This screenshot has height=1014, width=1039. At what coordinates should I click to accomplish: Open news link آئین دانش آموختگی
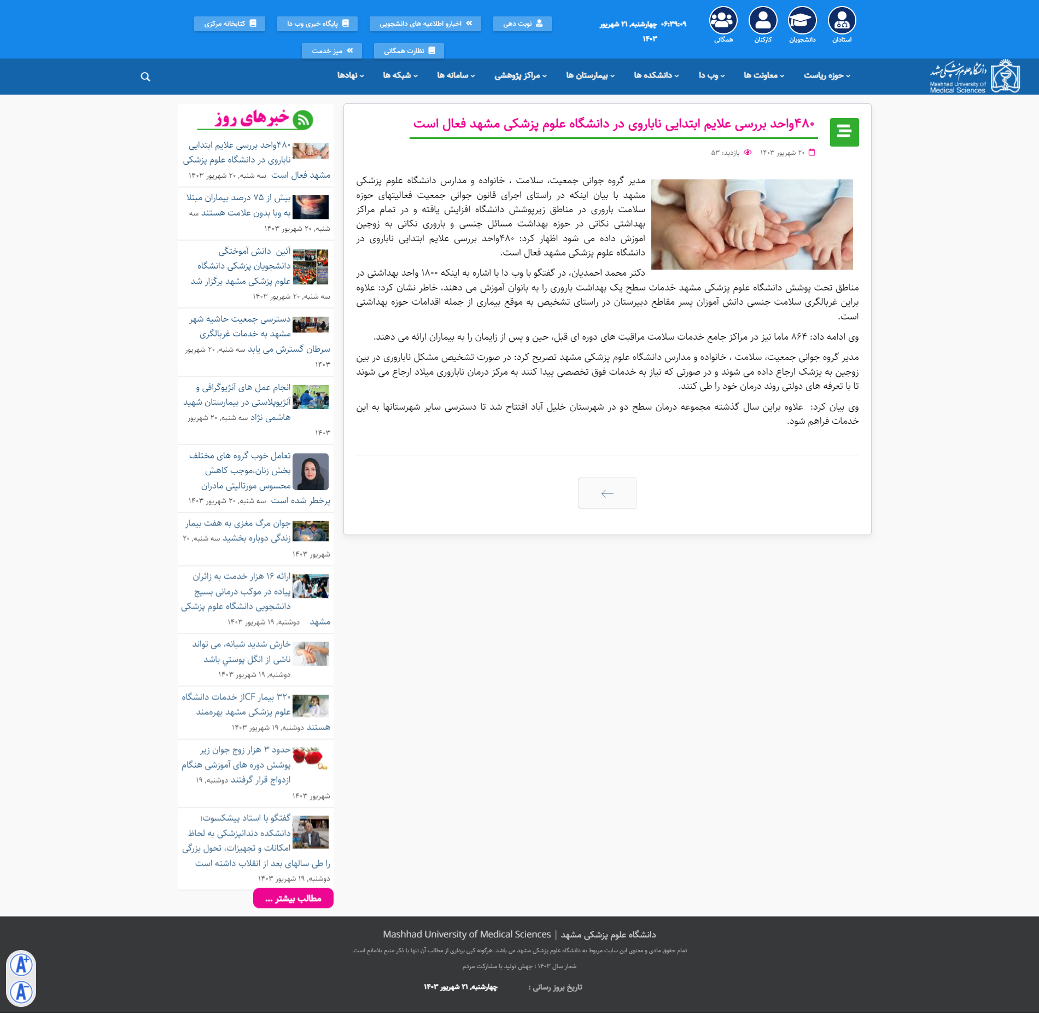[241, 266]
